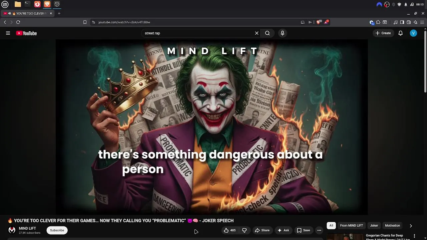The image size is (427, 240).
Task: Select the 'From MIND LIFT' chip
Action: click(351, 226)
